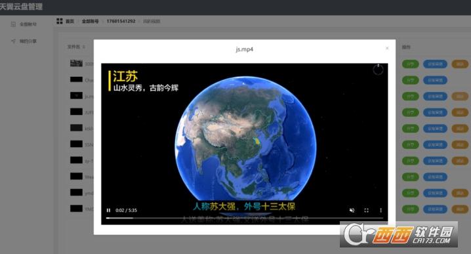Sort the list by 文件名 column header
Screen dimensions: 471x254
[76, 47]
